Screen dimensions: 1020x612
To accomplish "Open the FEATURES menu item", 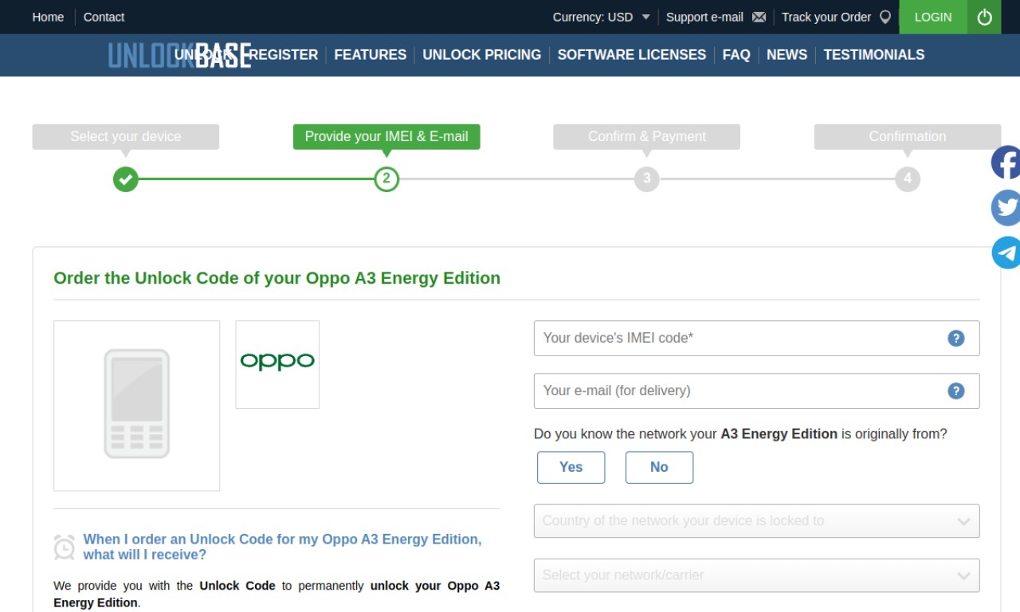I will point(371,55).
